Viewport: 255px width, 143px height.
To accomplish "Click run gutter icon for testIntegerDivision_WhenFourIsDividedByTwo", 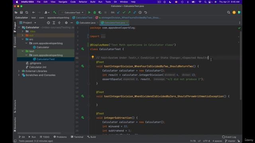I will point(82,66).
